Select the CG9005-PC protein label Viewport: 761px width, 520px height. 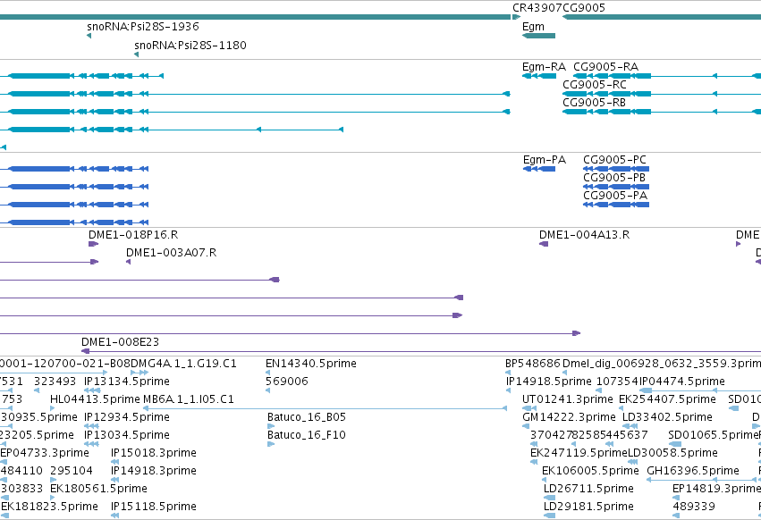(614, 160)
